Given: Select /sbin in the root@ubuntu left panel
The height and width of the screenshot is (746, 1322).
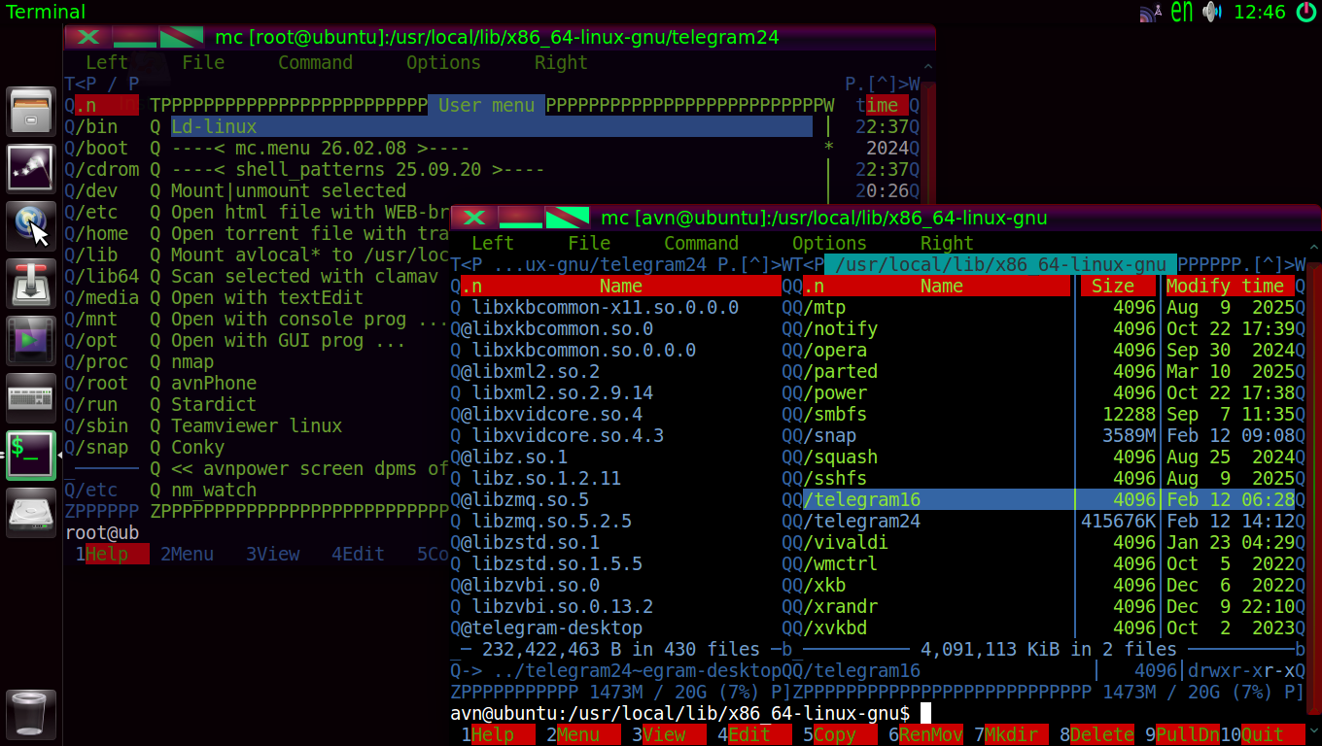Looking at the screenshot, I should coord(101,425).
